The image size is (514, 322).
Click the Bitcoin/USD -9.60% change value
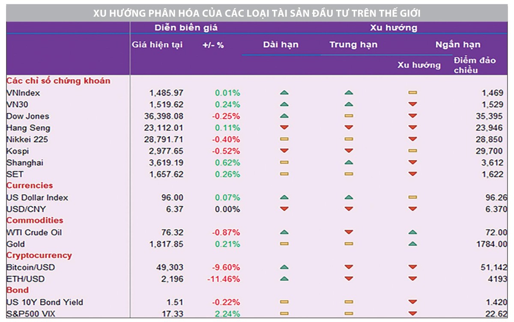tap(226, 267)
